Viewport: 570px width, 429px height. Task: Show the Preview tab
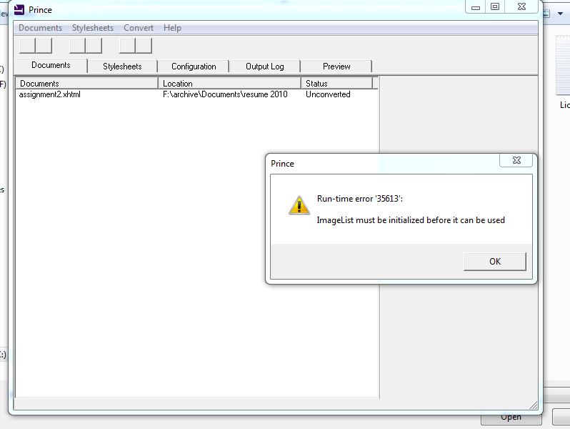(336, 66)
